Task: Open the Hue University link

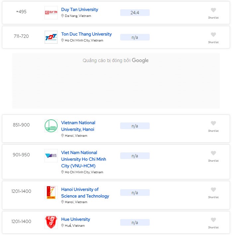Action: 76,219
